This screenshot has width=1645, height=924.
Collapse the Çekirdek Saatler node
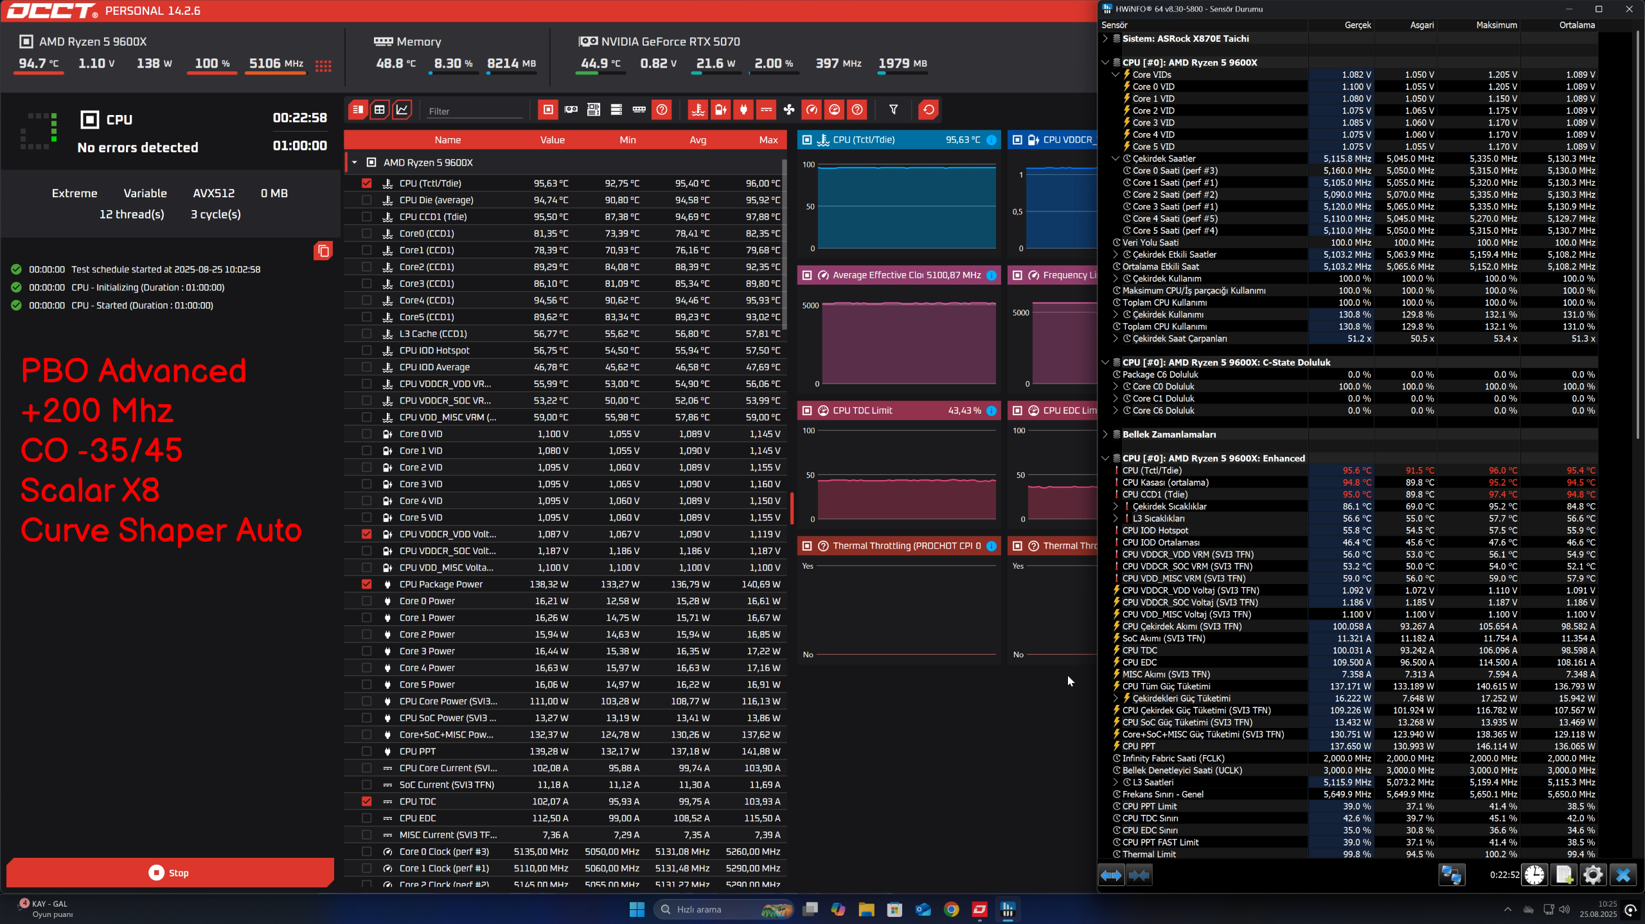tap(1116, 159)
